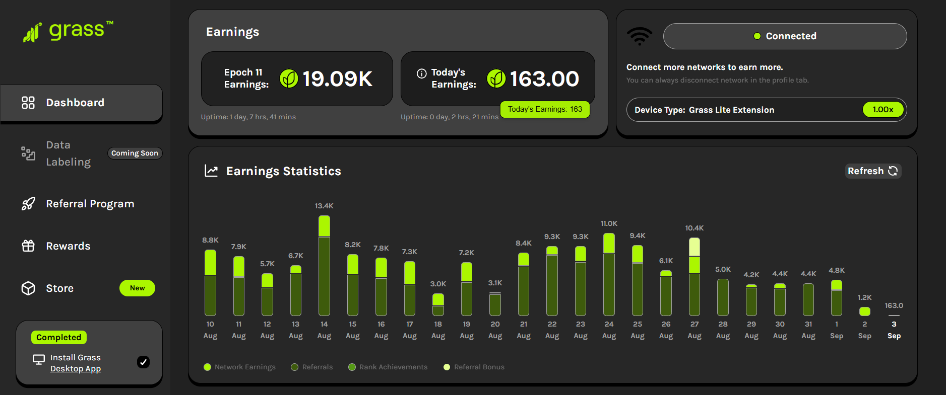
Task: Open the Desktop App link
Action: pyautogui.click(x=76, y=369)
